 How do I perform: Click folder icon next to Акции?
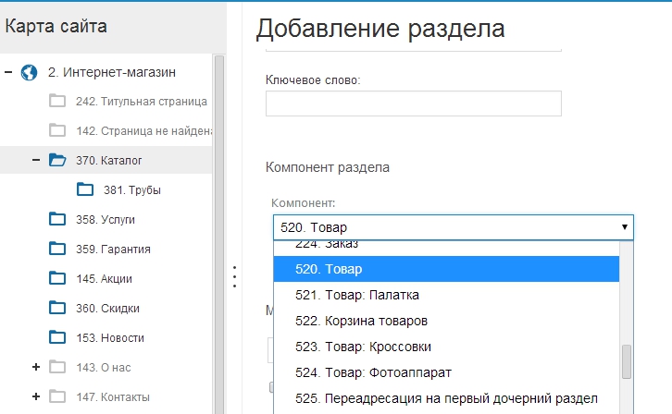click(57, 278)
